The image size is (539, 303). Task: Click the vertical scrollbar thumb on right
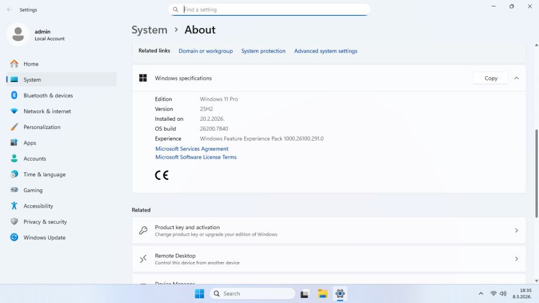pos(536,173)
